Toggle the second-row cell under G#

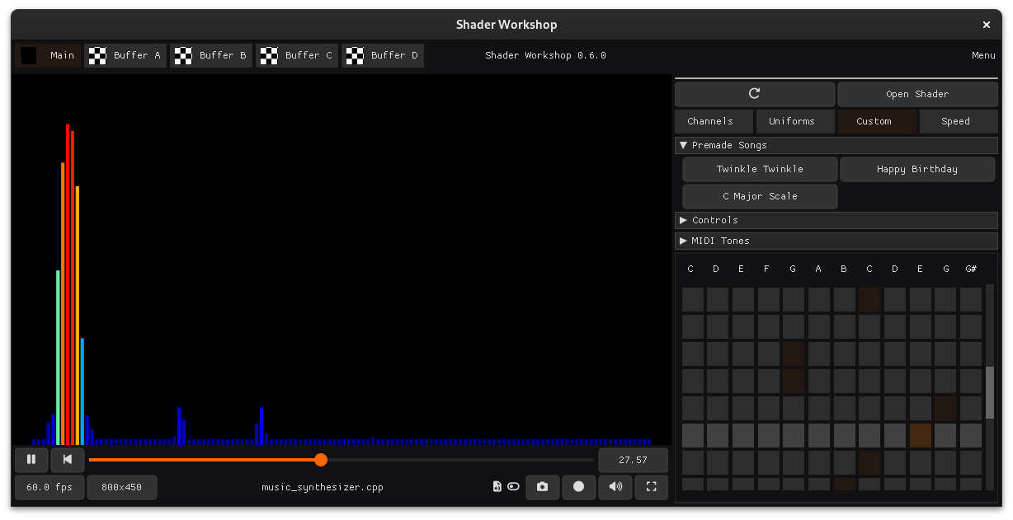971,326
